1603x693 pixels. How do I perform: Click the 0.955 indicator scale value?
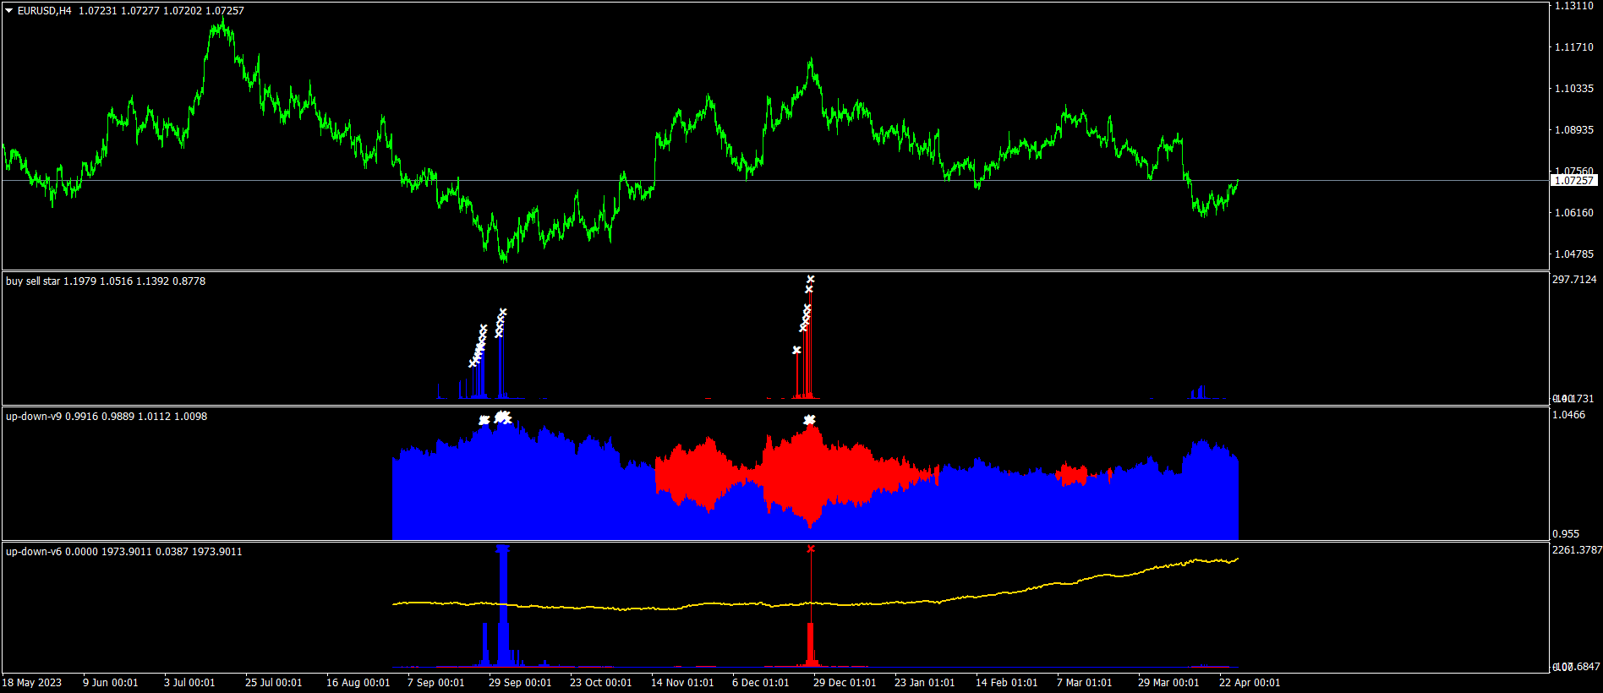click(1566, 534)
